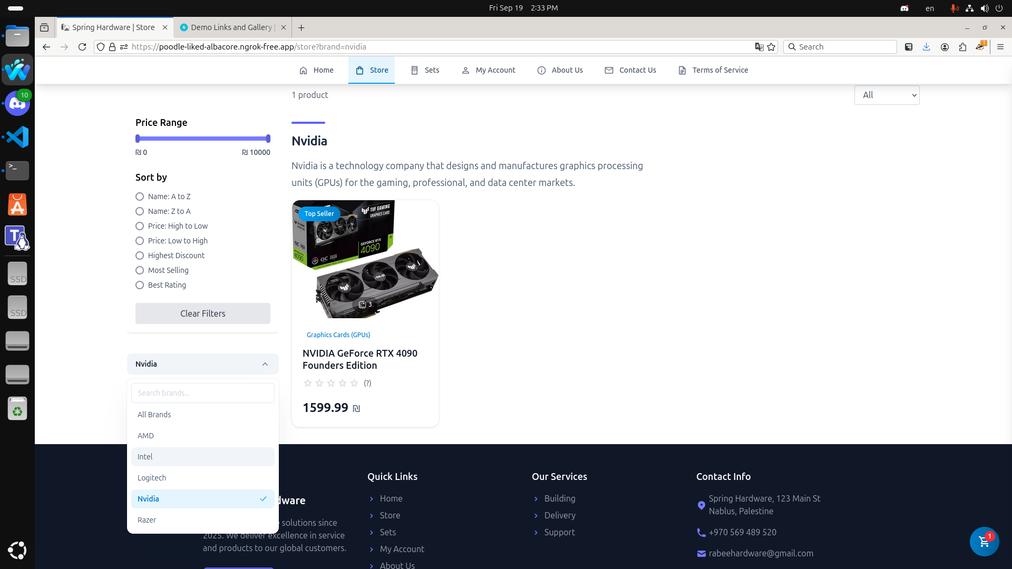Reload the current page

click(x=82, y=47)
